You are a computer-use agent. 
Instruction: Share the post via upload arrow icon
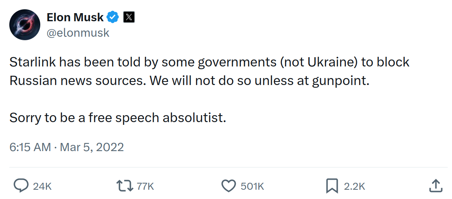(x=436, y=186)
